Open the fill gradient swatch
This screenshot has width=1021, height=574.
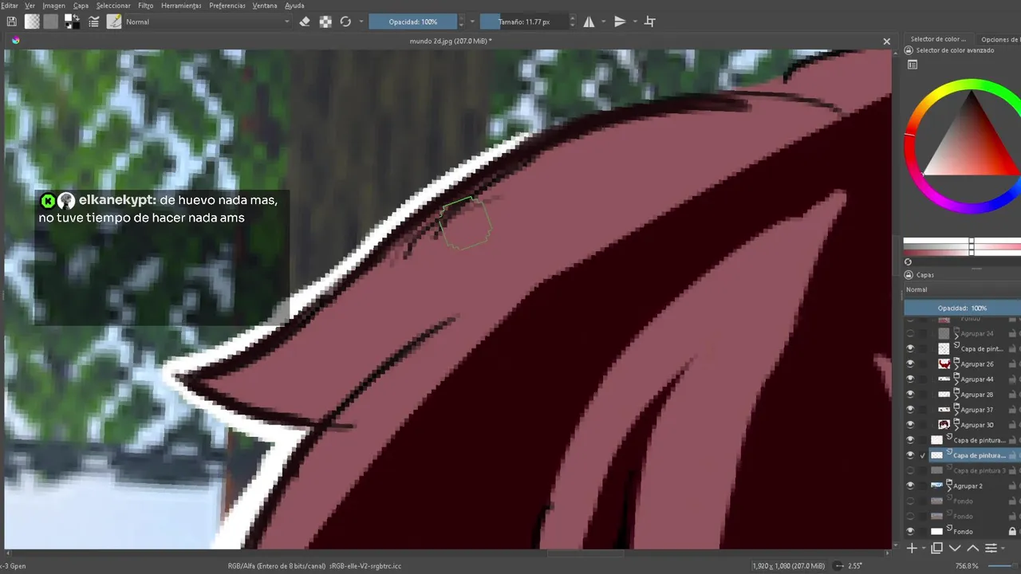(32, 22)
